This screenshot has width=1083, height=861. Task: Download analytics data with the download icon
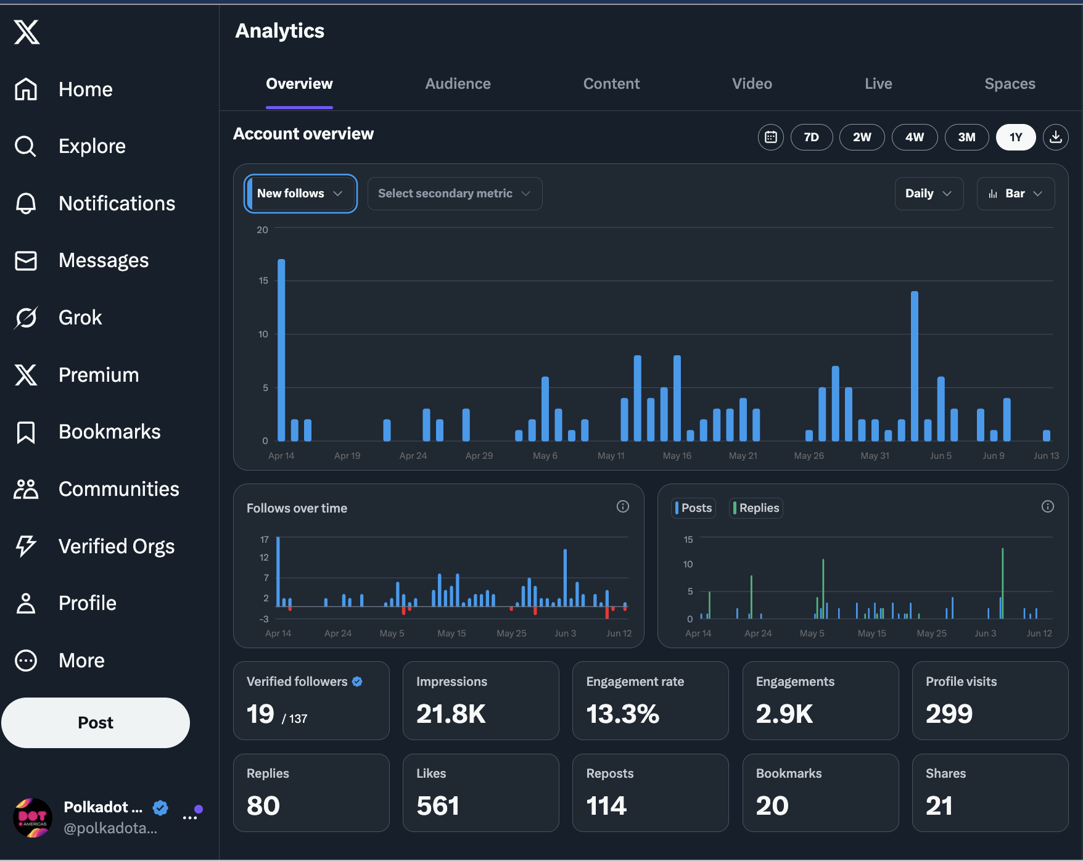1055,137
